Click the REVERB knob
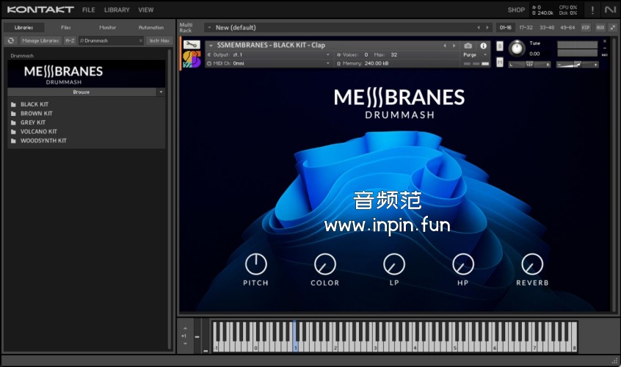Image resolution: width=621 pixels, height=367 pixels. point(532,264)
